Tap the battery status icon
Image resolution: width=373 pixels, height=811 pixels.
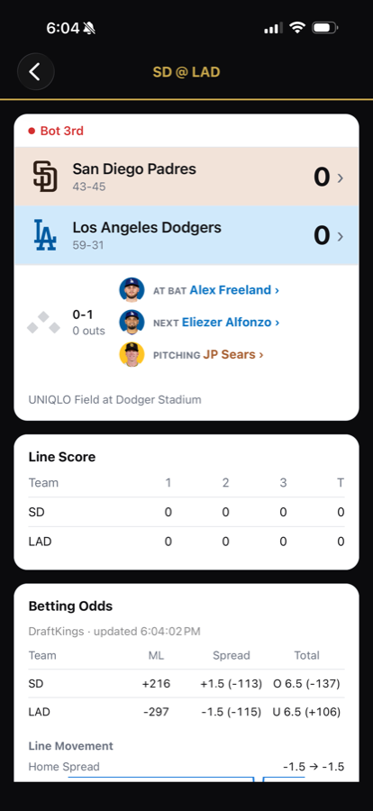(x=325, y=27)
